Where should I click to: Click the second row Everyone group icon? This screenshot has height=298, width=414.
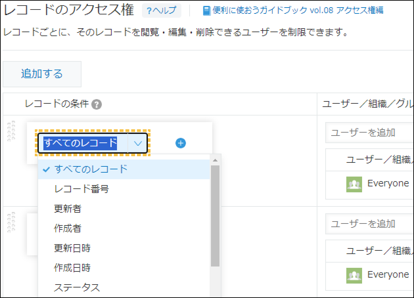tap(354, 275)
